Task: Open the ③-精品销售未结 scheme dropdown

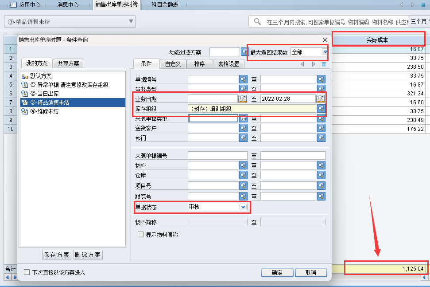Action: coord(132,21)
